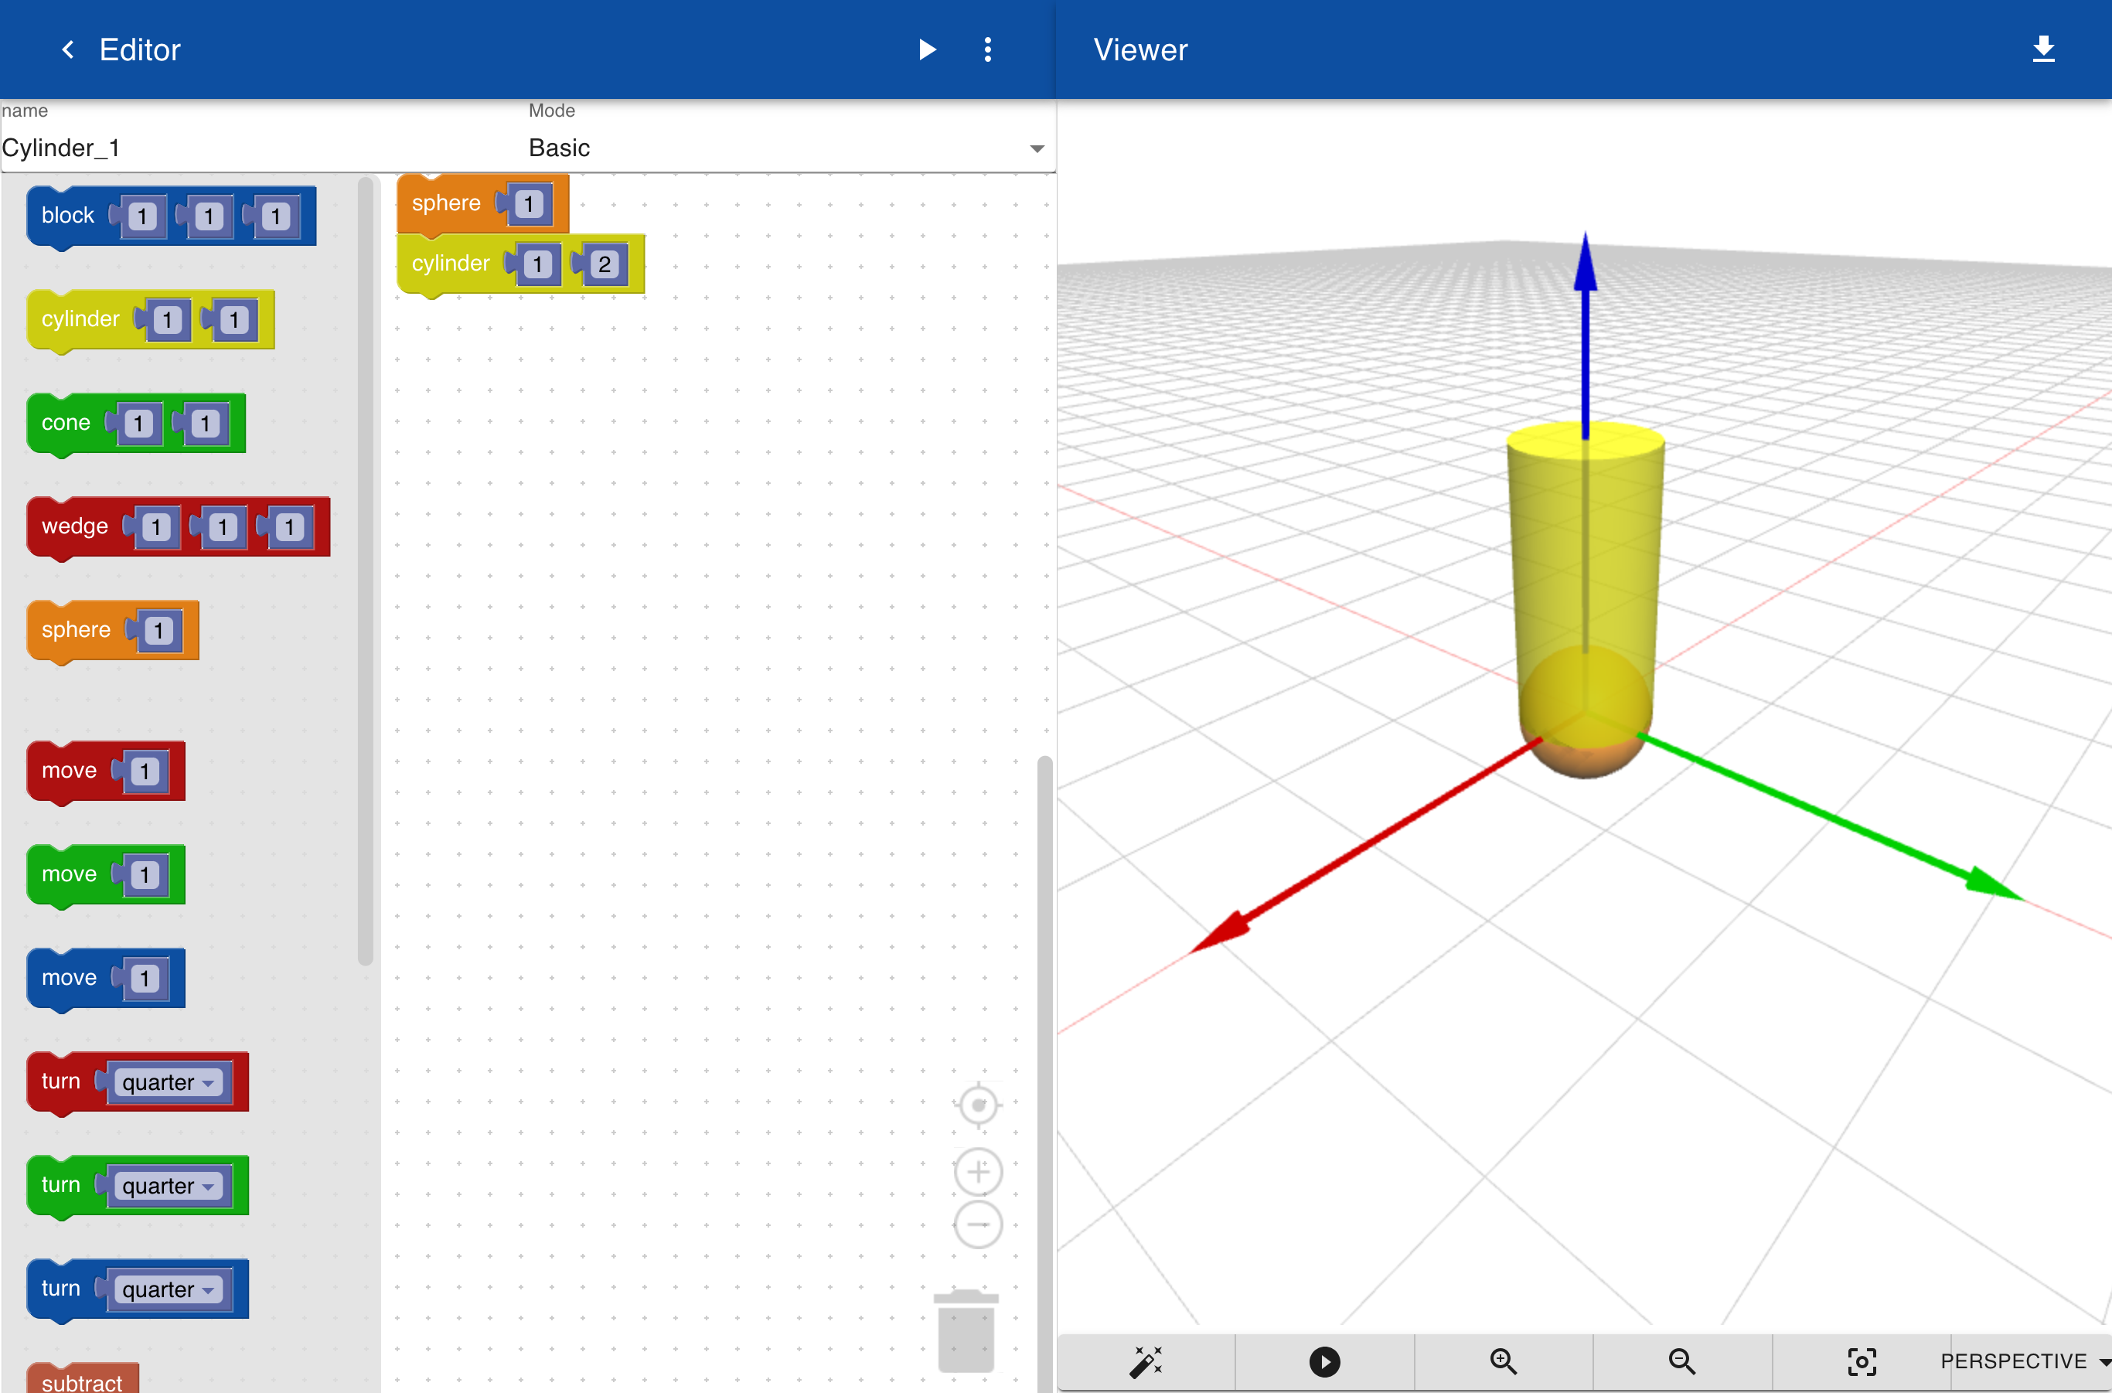
Task: Edit the second value of toolbox cone piece
Action: click(205, 424)
